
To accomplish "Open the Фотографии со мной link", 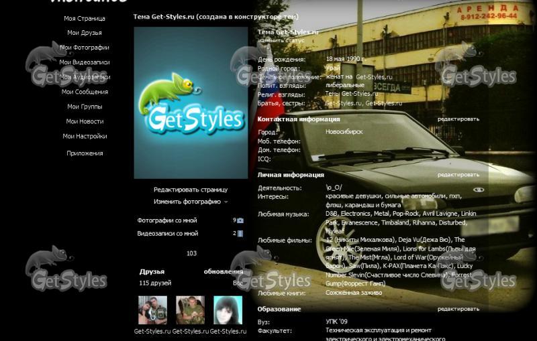I will 167,220.
